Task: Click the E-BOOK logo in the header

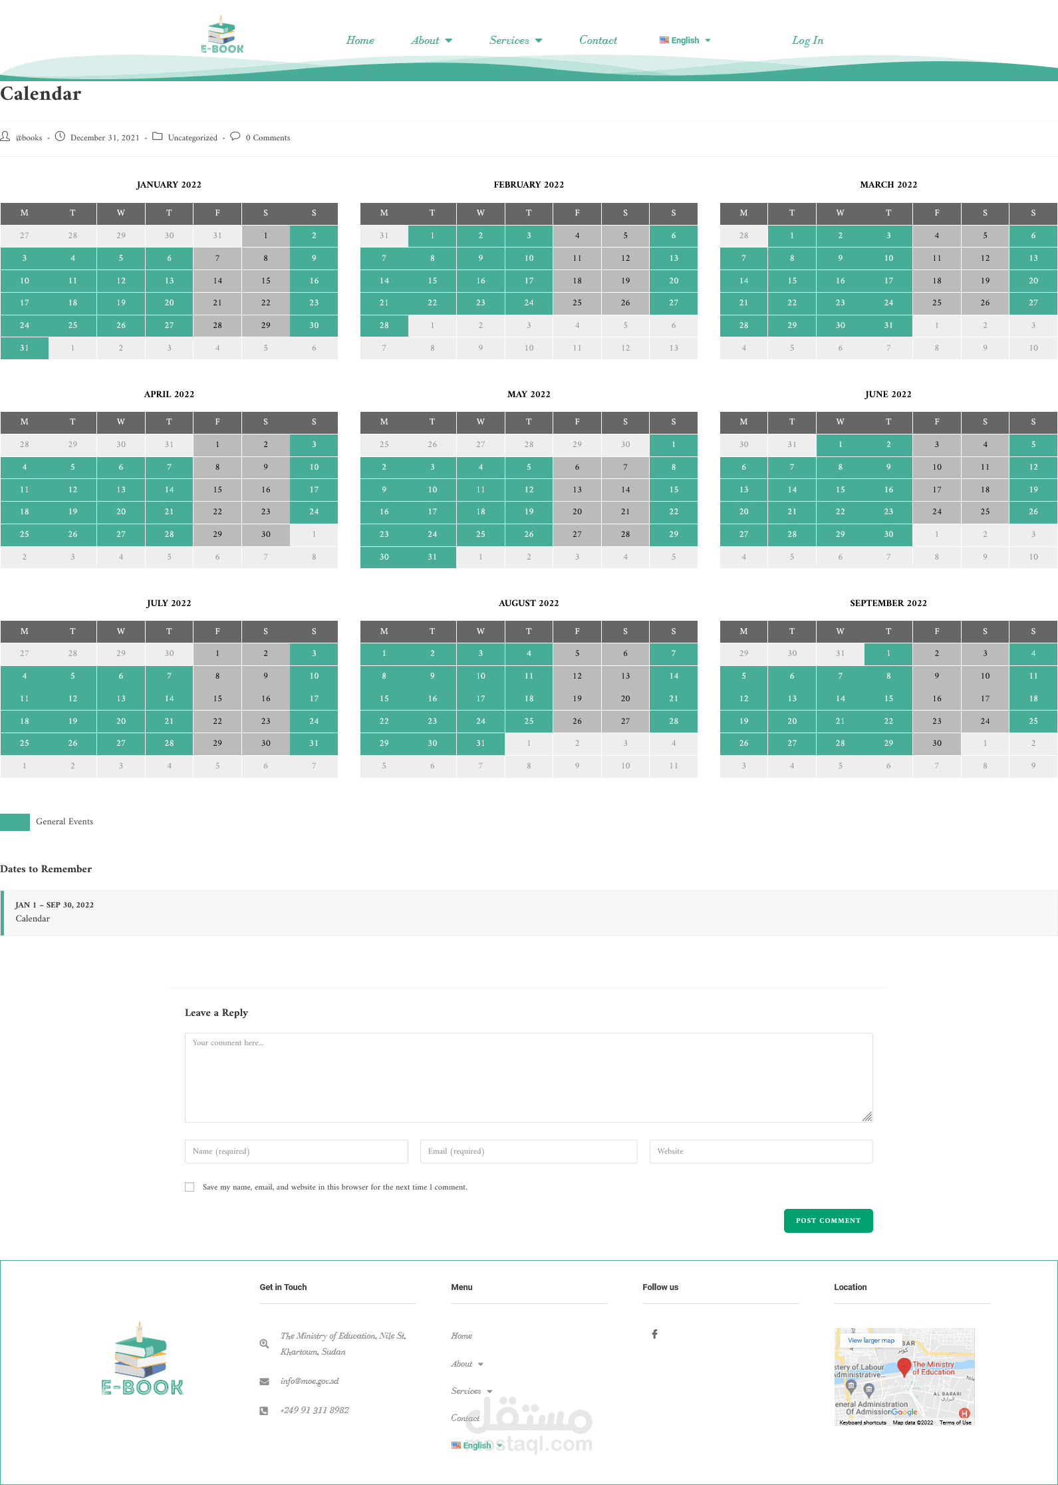Action: point(222,35)
